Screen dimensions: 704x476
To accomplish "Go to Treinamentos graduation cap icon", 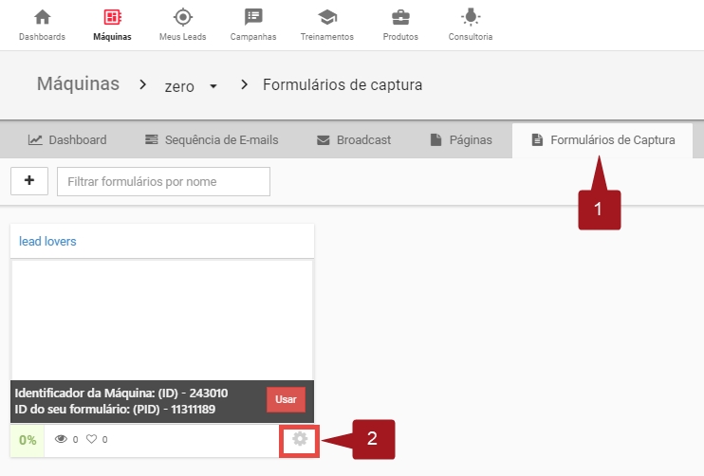I will (x=326, y=17).
